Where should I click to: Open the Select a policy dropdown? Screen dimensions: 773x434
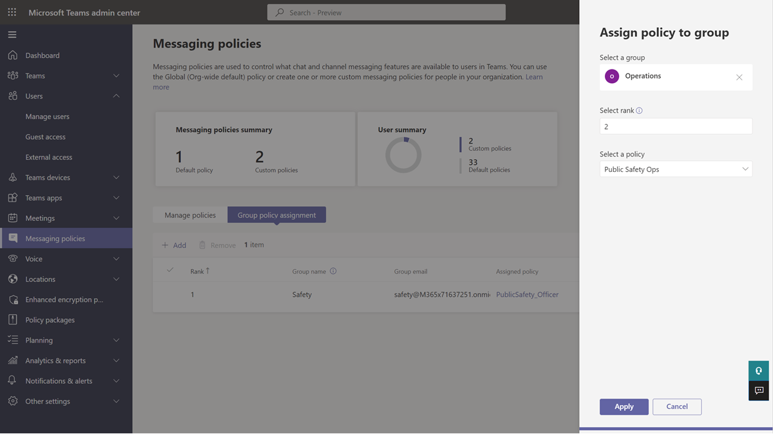click(676, 169)
